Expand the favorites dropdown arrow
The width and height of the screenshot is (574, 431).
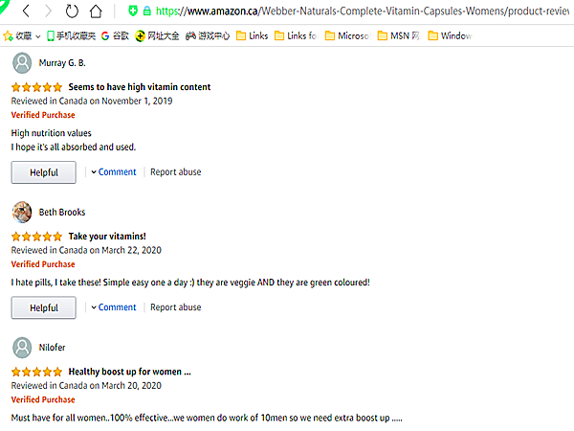pos(37,36)
